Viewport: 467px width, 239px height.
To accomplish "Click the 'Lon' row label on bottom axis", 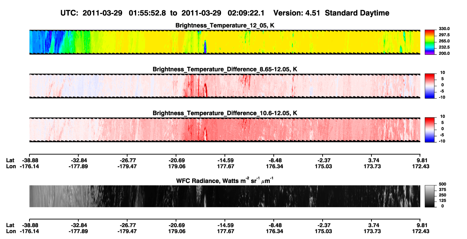I will 11,231.
